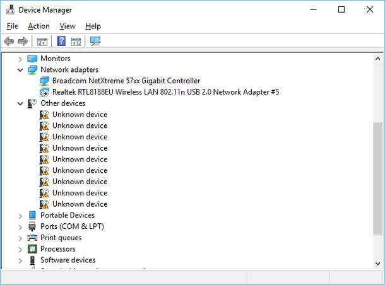The width and height of the screenshot is (385, 285).
Task: Open the File menu
Action: (x=12, y=26)
